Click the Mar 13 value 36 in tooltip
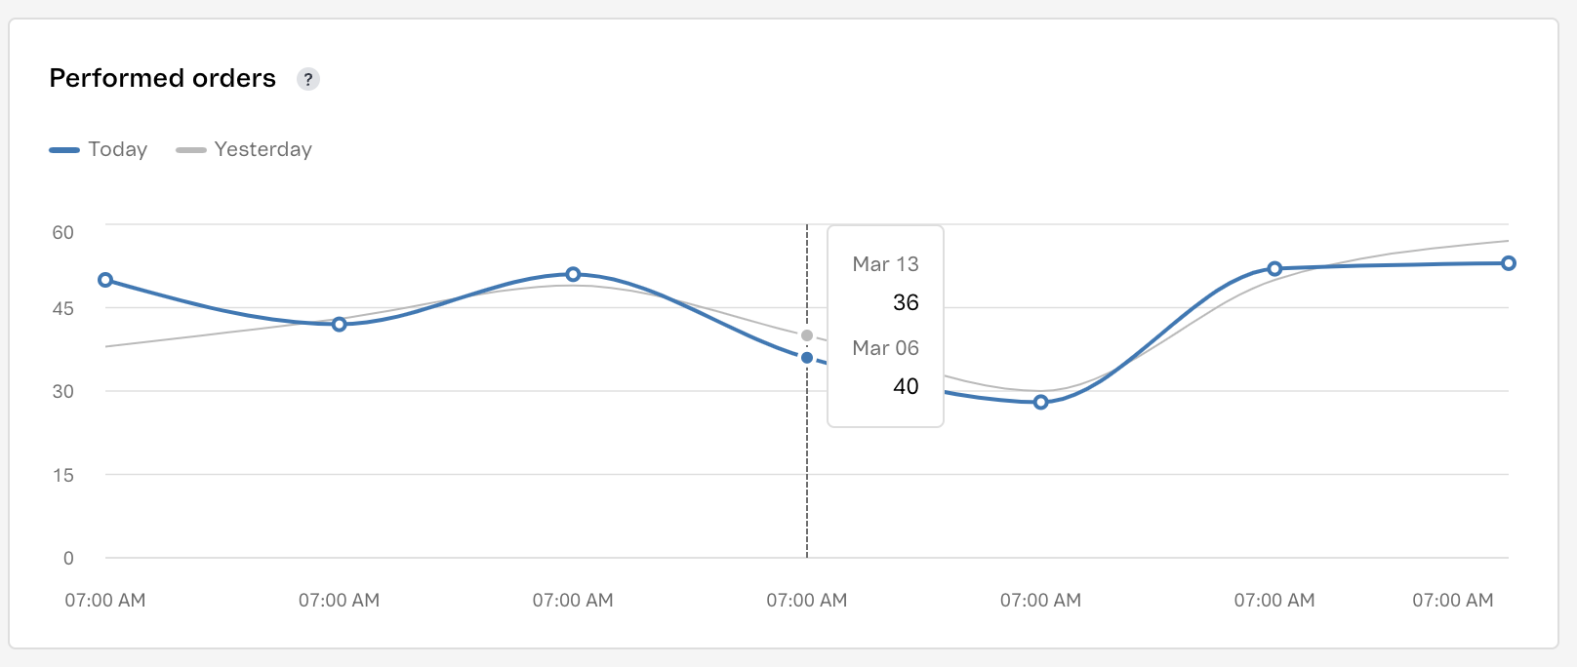 point(906,302)
